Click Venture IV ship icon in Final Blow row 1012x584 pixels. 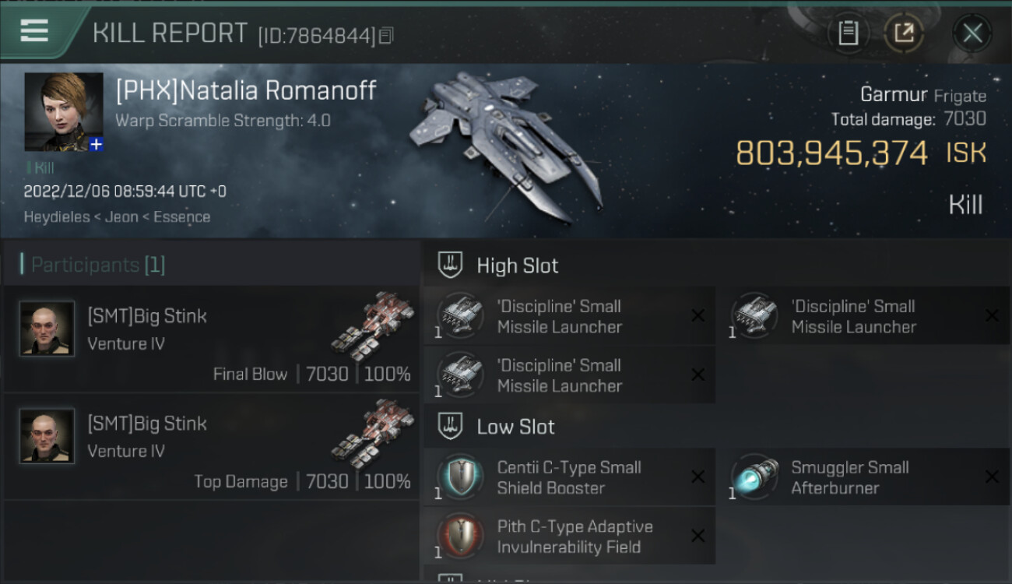pyautogui.click(x=373, y=326)
